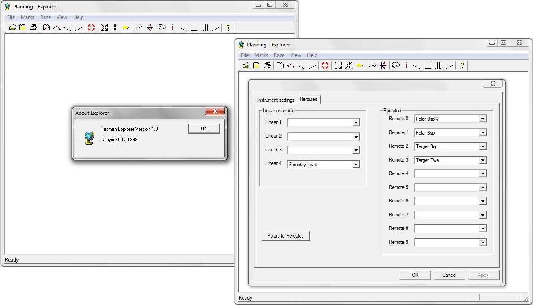This screenshot has width=533, height=305.
Task: Click the globe icon in the About Explorer dialog
Action: click(89, 138)
